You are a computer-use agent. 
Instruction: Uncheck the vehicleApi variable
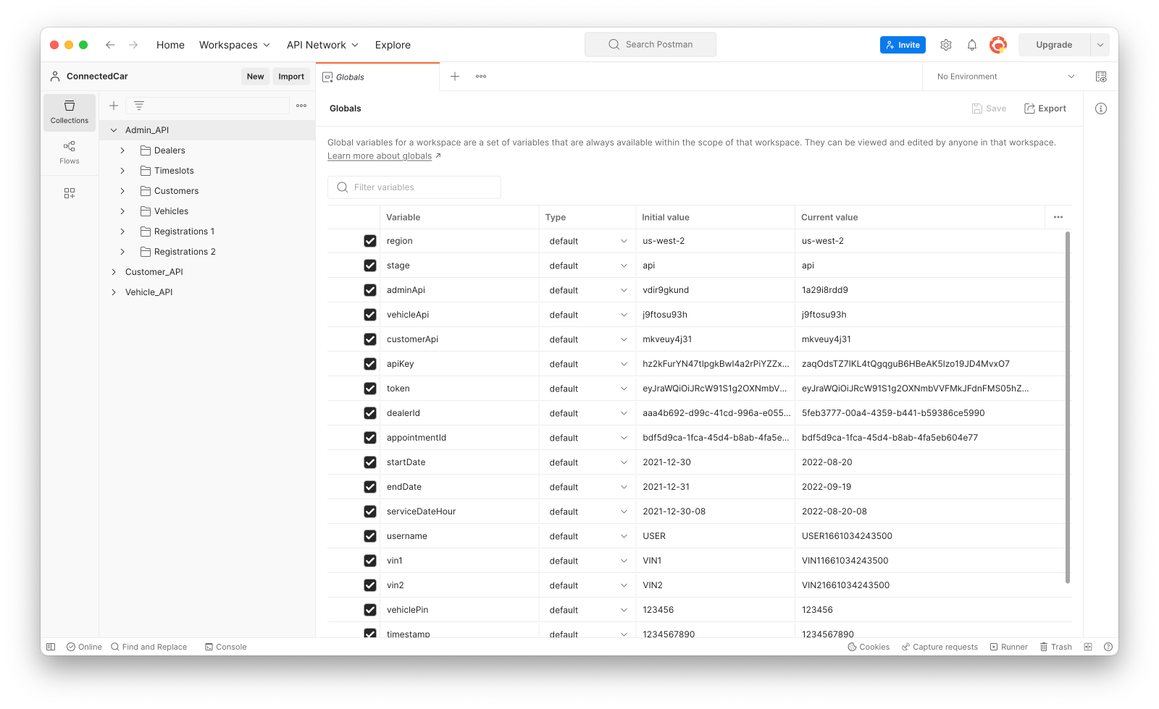(370, 315)
